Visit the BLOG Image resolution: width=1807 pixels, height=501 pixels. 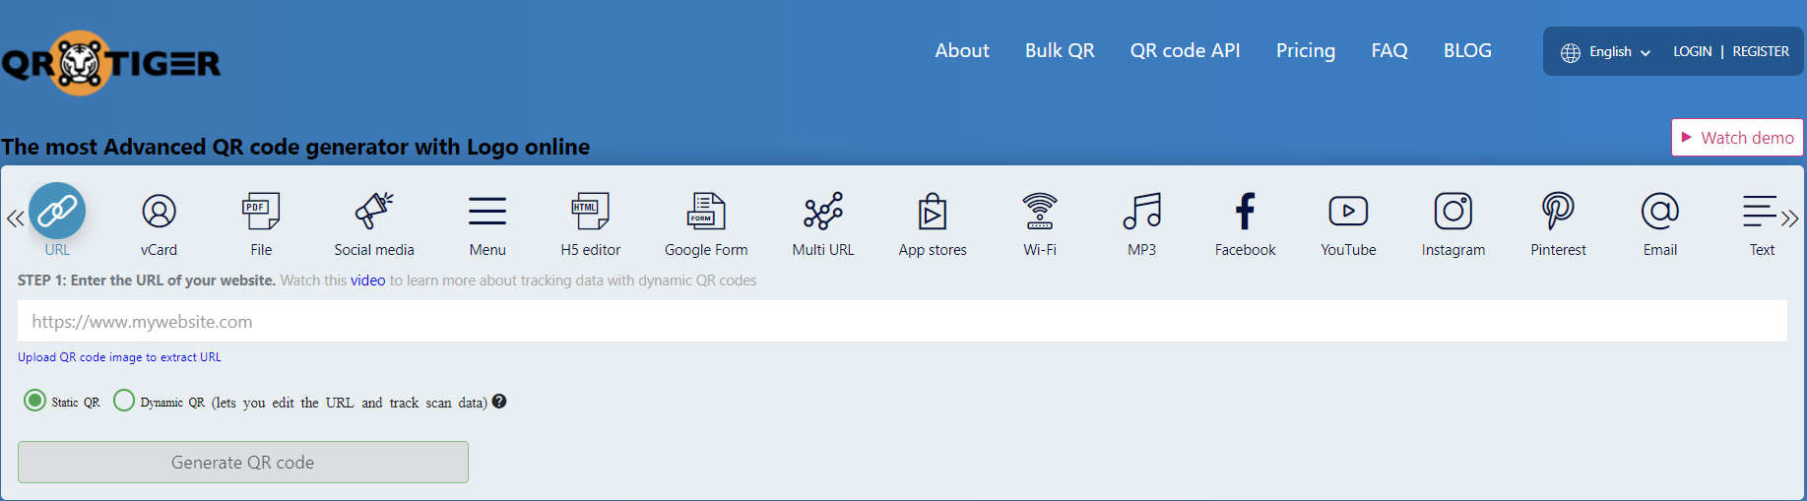click(1467, 50)
